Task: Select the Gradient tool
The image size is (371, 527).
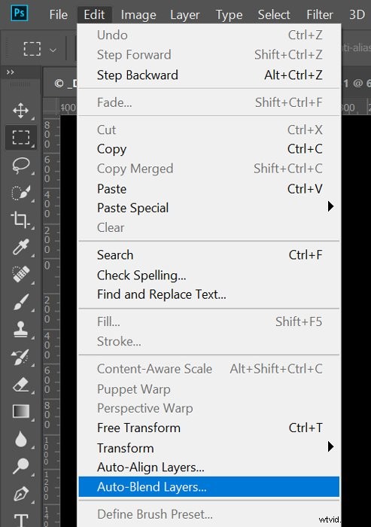Action: pyautogui.click(x=21, y=411)
